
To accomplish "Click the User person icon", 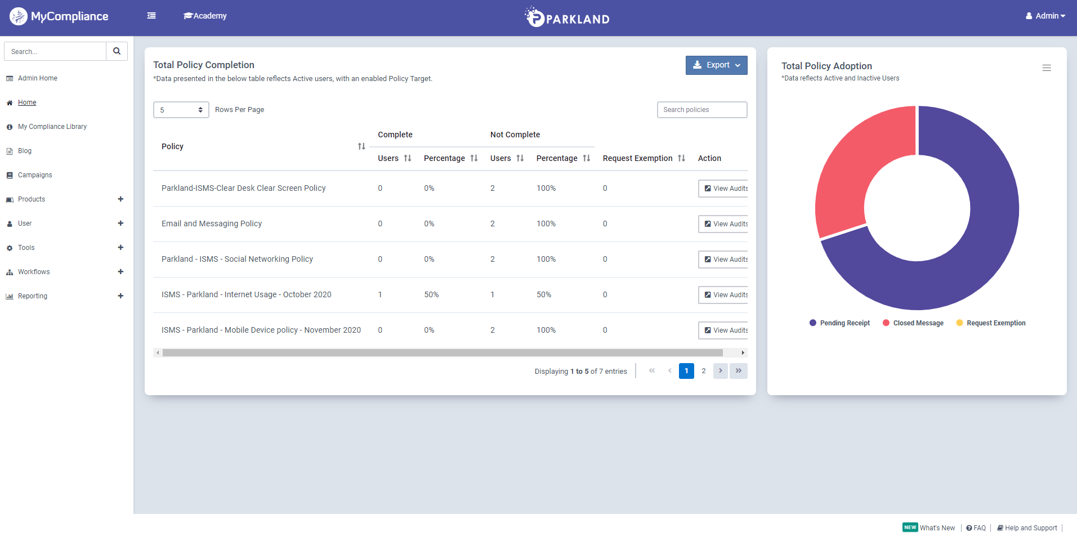I will click(x=10, y=224).
